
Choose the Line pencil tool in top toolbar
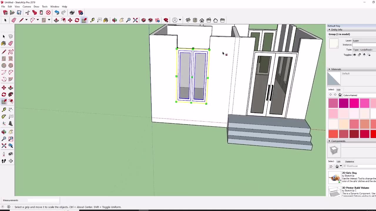tap(21, 20)
